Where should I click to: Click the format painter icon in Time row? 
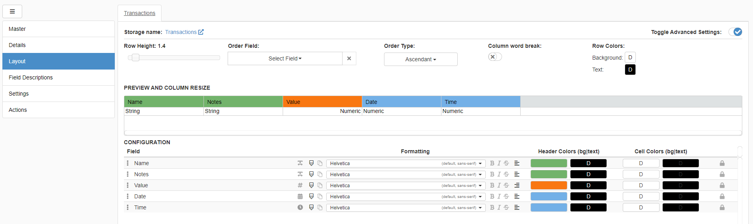tap(311, 207)
